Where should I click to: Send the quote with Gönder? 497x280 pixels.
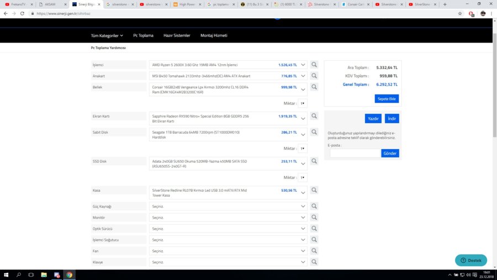click(x=390, y=153)
